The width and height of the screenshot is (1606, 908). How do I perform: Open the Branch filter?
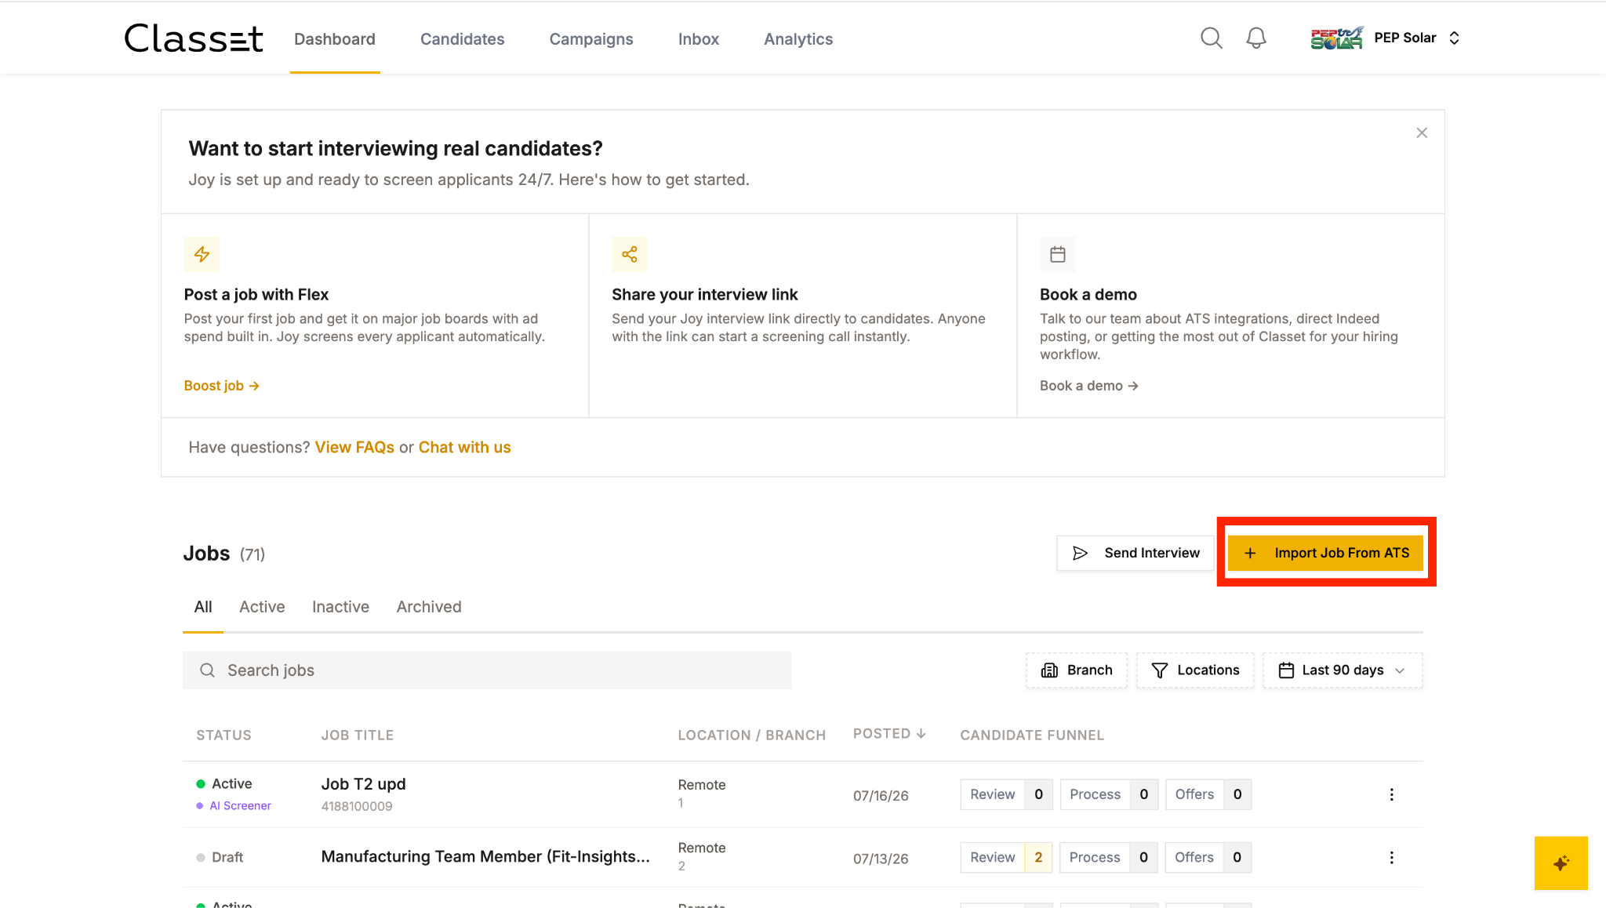pyautogui.click(x=1077, y=670)
